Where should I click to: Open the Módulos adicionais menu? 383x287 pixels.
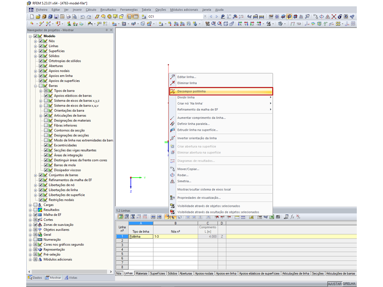click(x=184, y=10)
